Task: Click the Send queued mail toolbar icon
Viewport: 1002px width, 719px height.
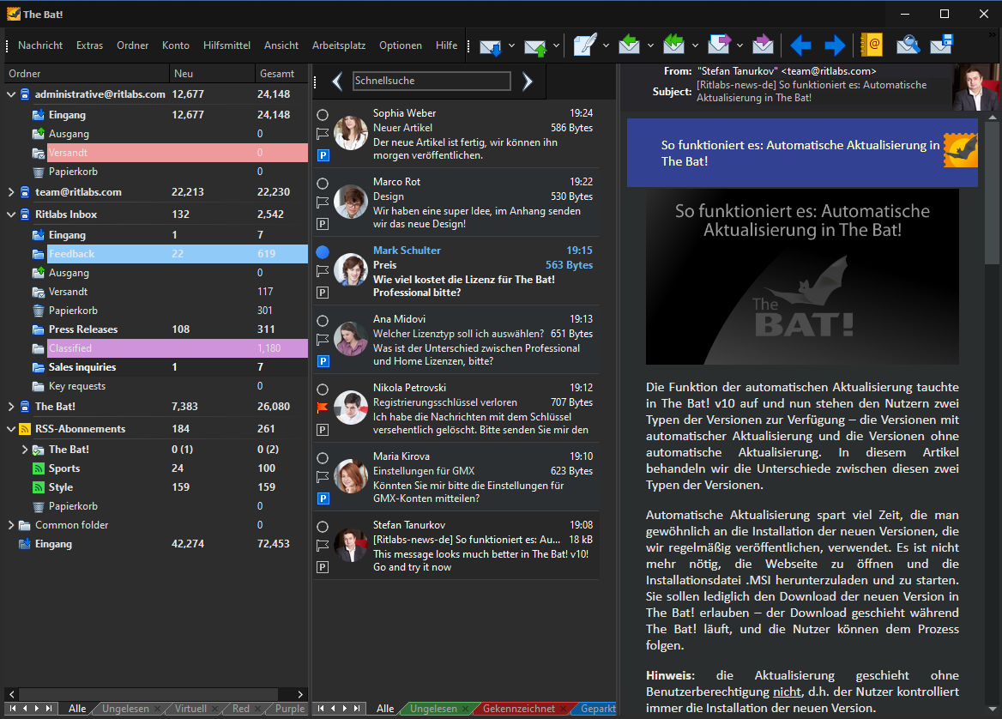Action: [x=535, y=46]
